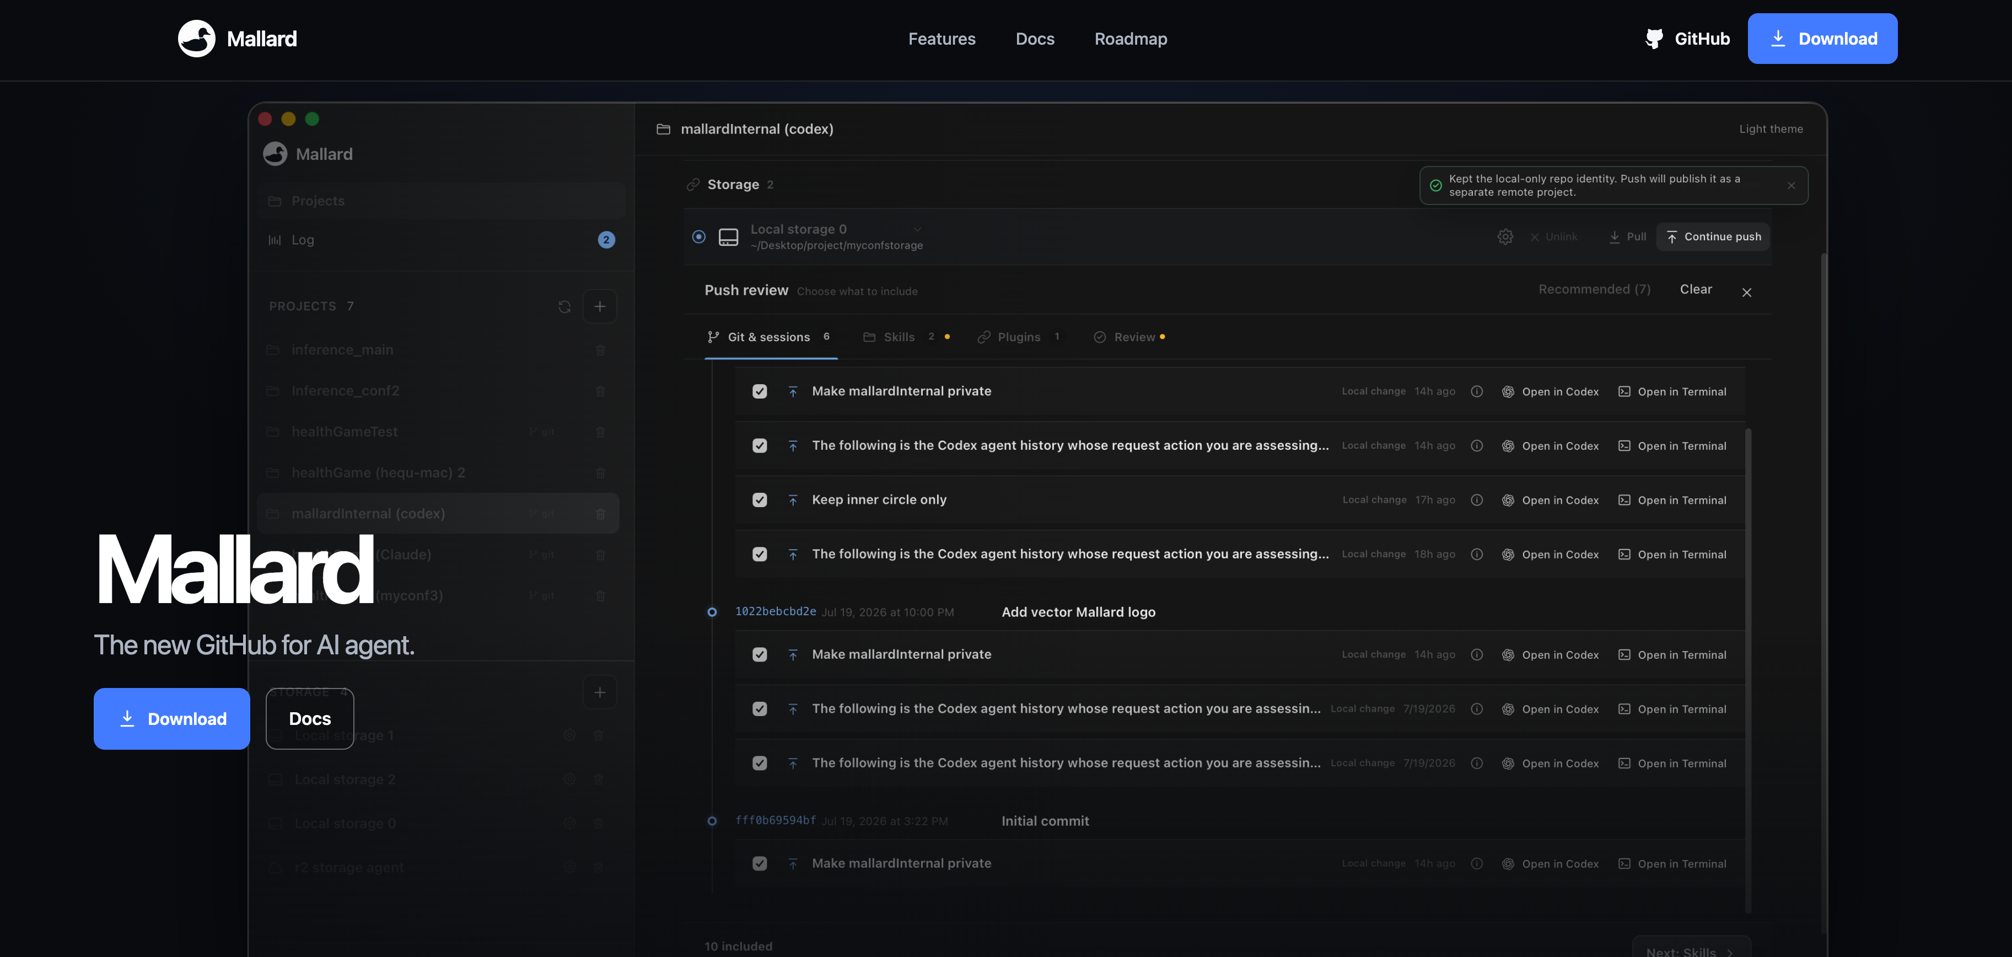This screenshot has height=957, width=2012.
Task: Delete mallardInternal (codex) via sidebar trash icon
Action: (601, 514)
